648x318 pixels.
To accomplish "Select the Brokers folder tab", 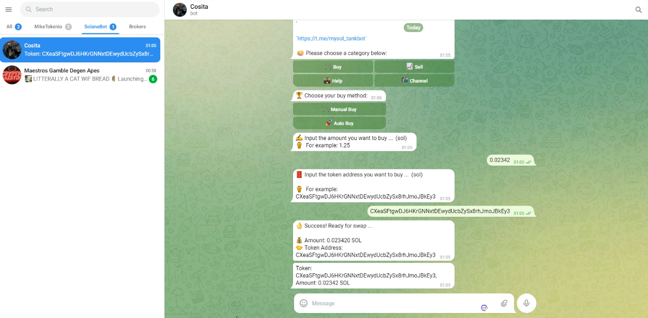I will (x=137, y=27).
